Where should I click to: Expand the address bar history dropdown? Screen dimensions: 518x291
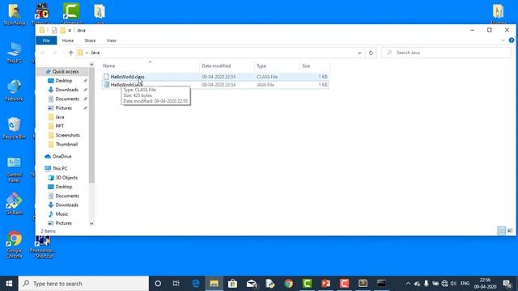359,53
